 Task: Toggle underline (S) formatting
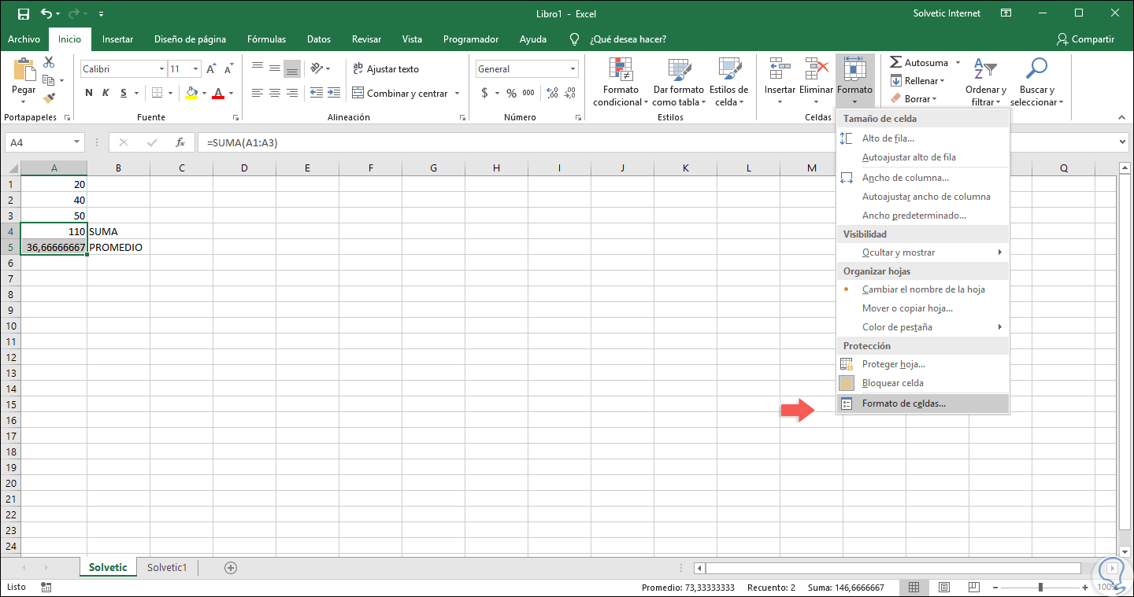click(x=124, y=93)
